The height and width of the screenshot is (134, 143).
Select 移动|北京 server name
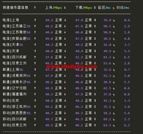coord(11,101)
